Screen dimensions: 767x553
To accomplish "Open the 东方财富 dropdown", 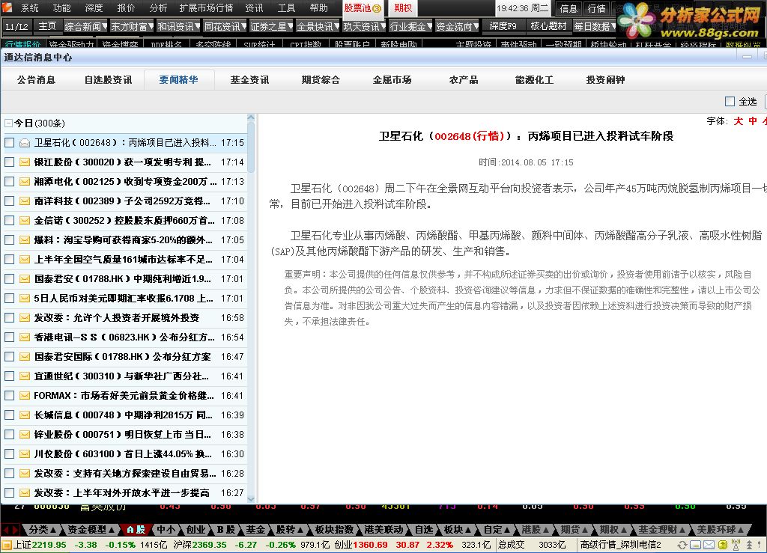I will (132, 26).
